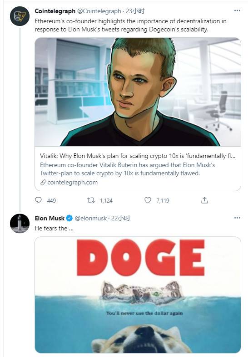
Task: Open Elon Musk's profile avatar
Action: point(20,223)
